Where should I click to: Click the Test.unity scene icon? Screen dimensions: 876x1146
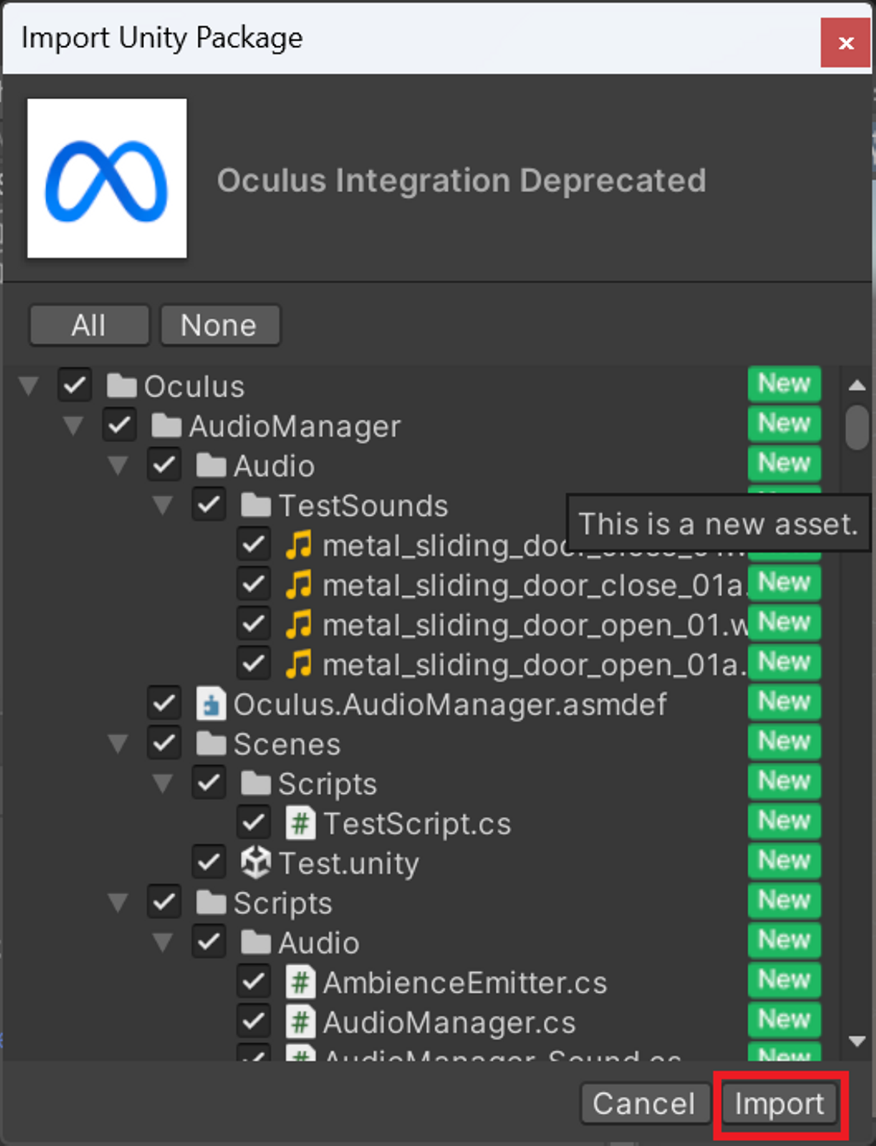[x=255, y=863]
